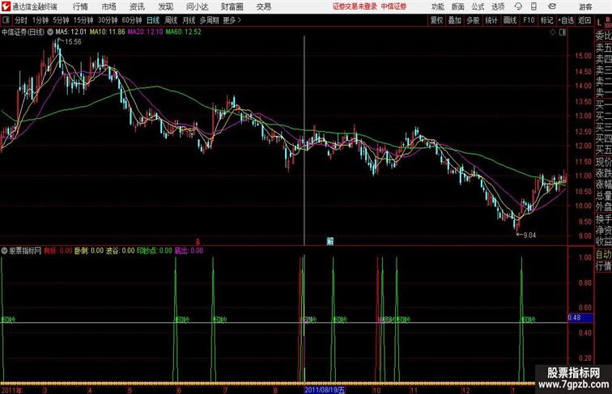Image resolution: width=612 pixels, height=394 pixels.
Task: Click the 叠加 overlay toolbar button
Action: click(x=455, y=20)
